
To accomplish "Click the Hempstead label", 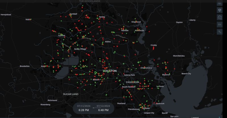I will (x=6, y=15).
